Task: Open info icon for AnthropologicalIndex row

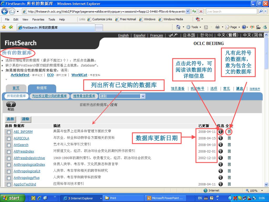Action: click(x=221, y=164)
